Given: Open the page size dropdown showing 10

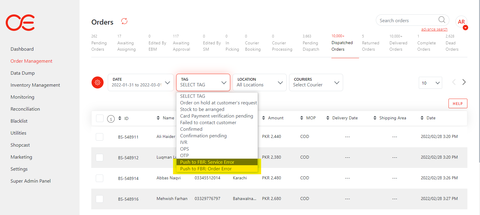Looking at the screenshot, I should click(430, 83).
